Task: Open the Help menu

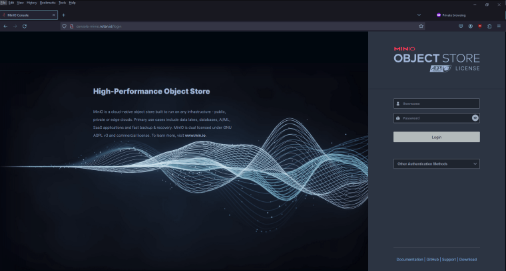Action: pyautogui.click(x=73, y=3)
